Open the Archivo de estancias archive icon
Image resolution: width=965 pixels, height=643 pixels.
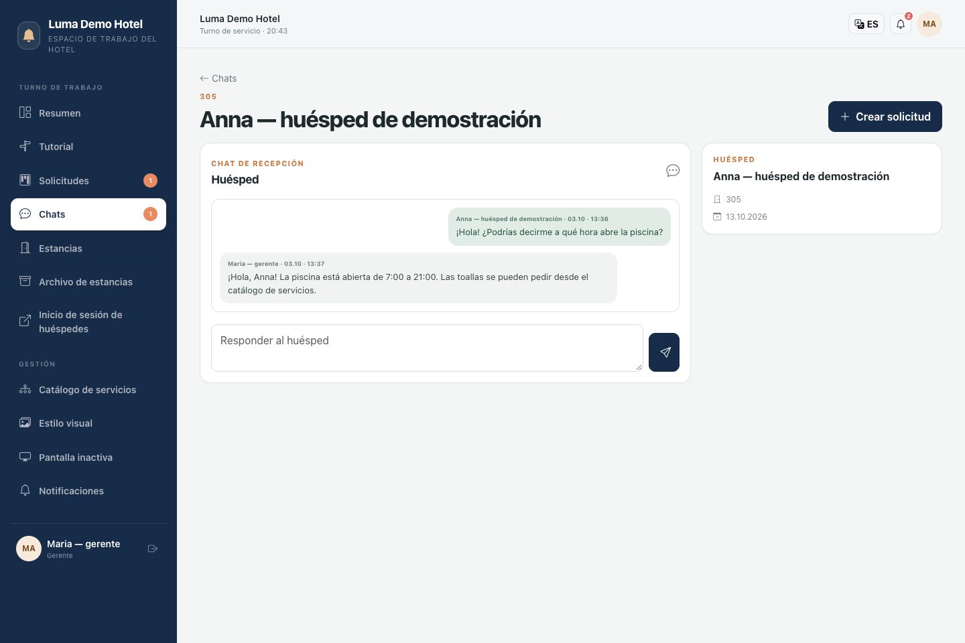25,281
